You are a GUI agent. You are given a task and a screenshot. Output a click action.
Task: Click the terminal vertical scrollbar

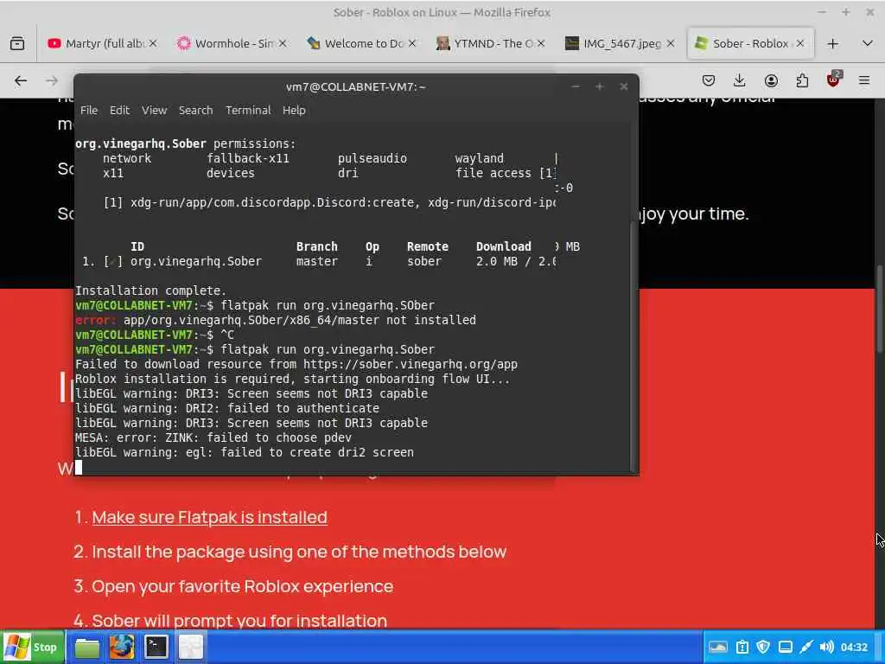(x=634, y=346)
